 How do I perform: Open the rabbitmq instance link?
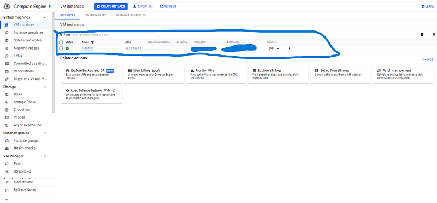pyautogui.click(x=88, y=48)
